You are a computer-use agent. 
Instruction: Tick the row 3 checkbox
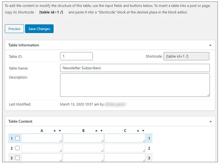pos(17,158)
